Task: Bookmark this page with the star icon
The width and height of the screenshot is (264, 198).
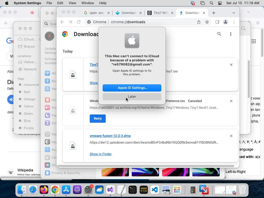Action: click(207, 22)
